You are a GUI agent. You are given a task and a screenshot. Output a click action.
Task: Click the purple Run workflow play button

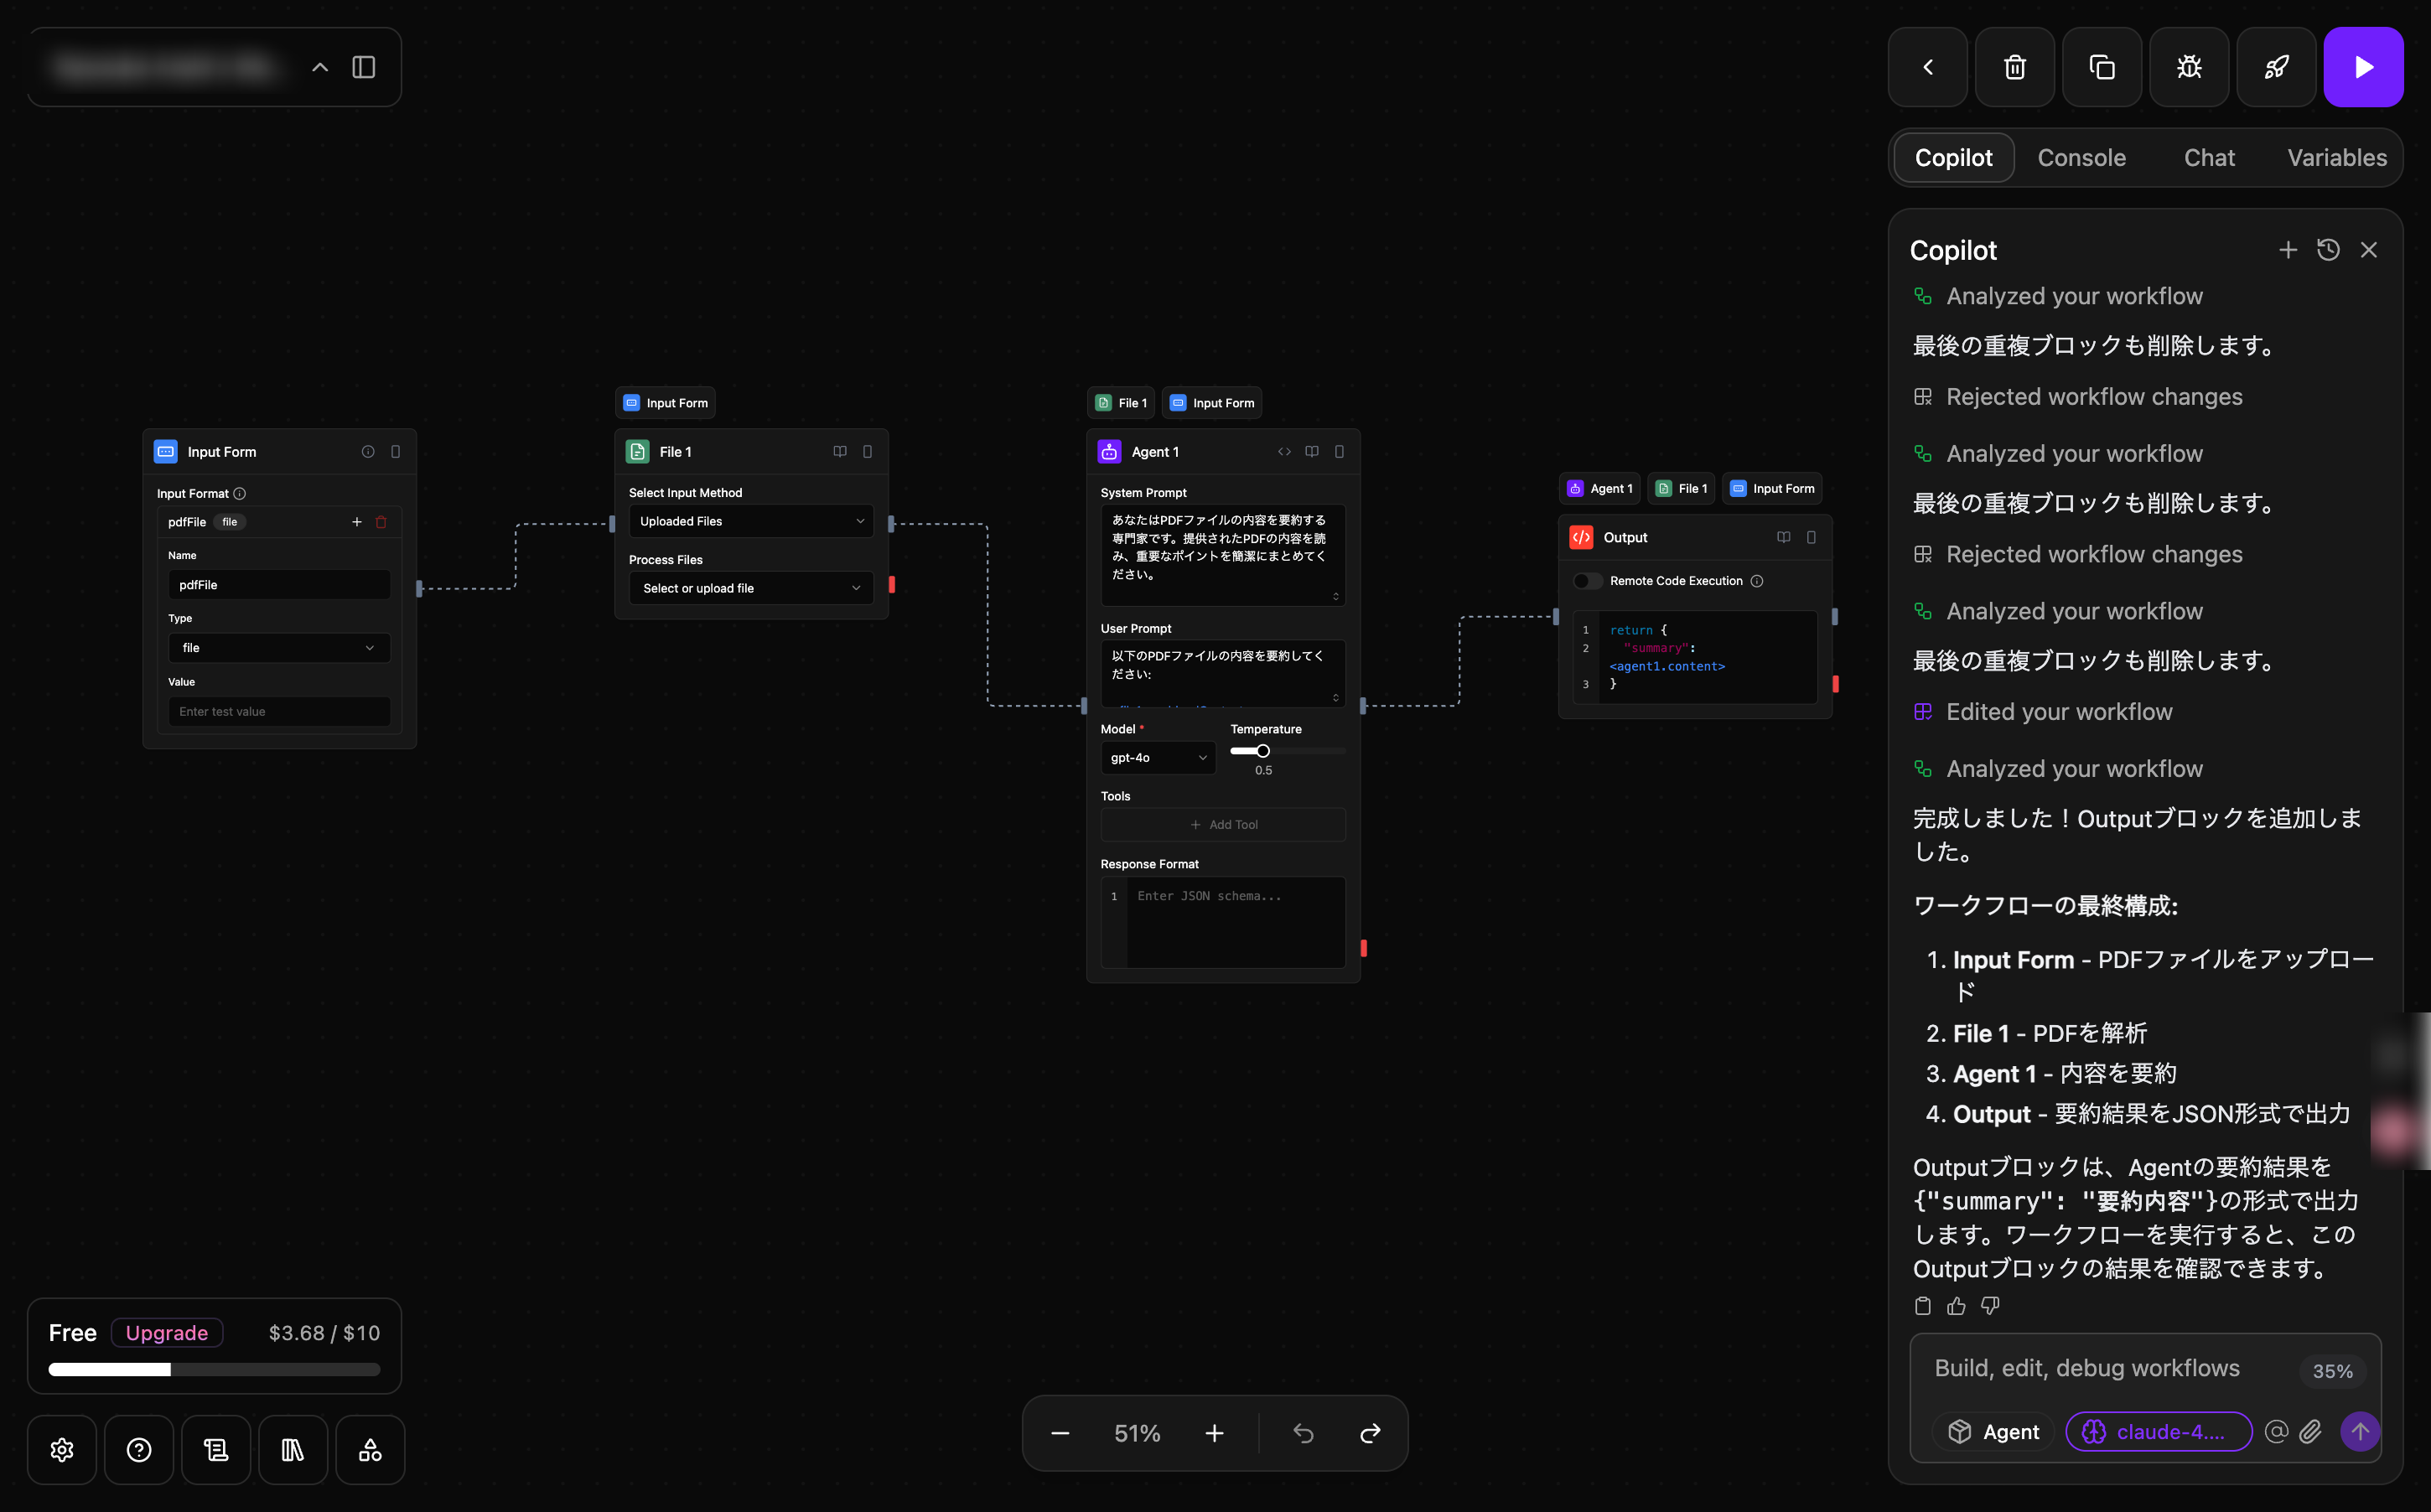[x=2362, y=67]
